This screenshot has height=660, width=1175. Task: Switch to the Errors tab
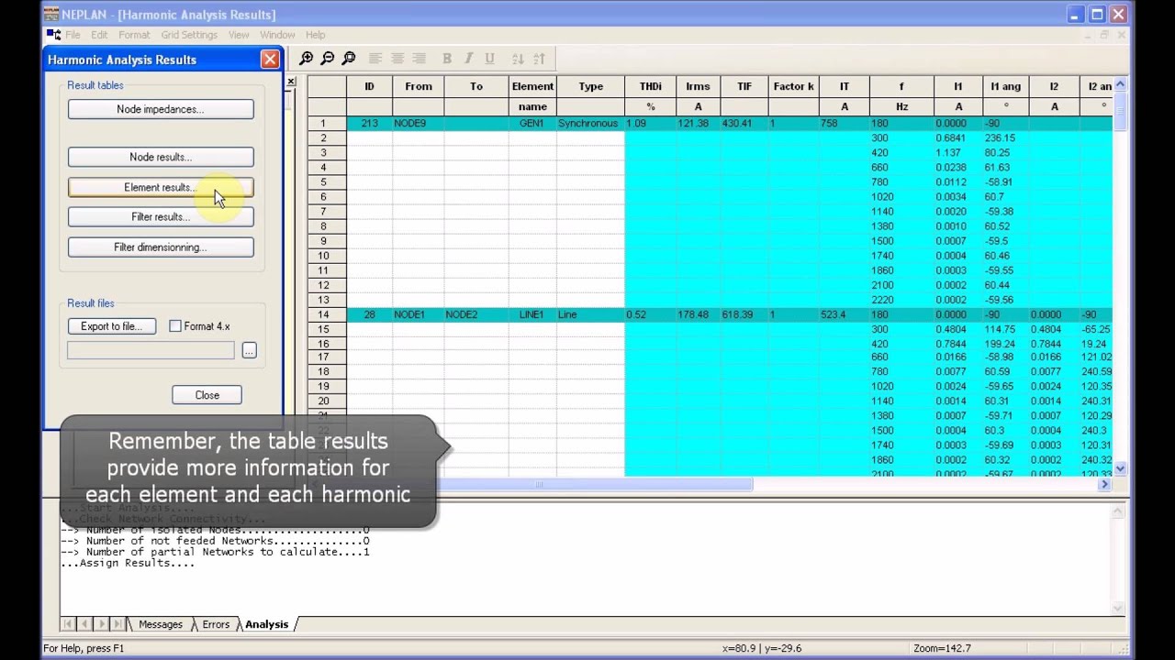click(216, 624)
